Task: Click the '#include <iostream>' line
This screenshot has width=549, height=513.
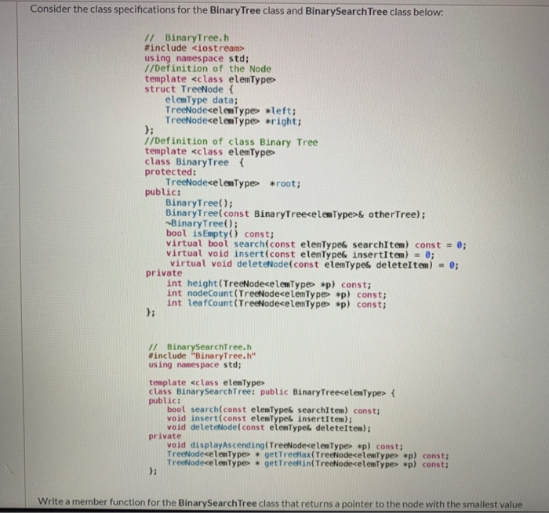Action: click(195, 48)
